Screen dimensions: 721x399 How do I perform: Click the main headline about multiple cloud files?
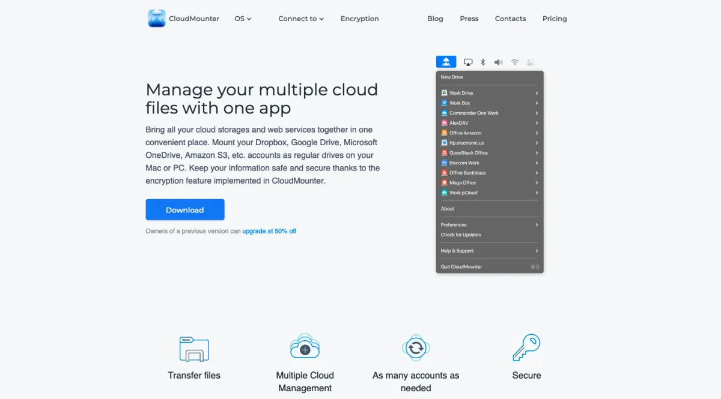(262, 98)
